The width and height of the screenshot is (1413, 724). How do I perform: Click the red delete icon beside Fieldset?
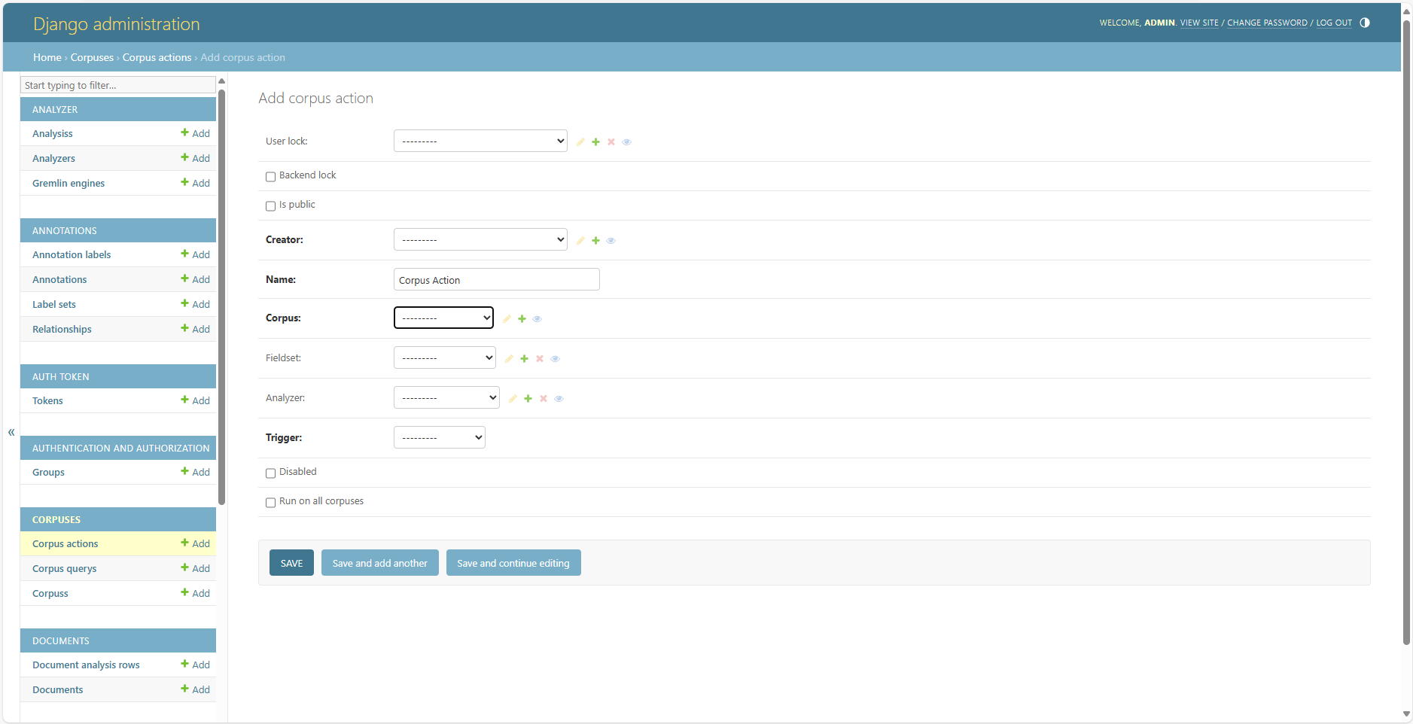540,358
